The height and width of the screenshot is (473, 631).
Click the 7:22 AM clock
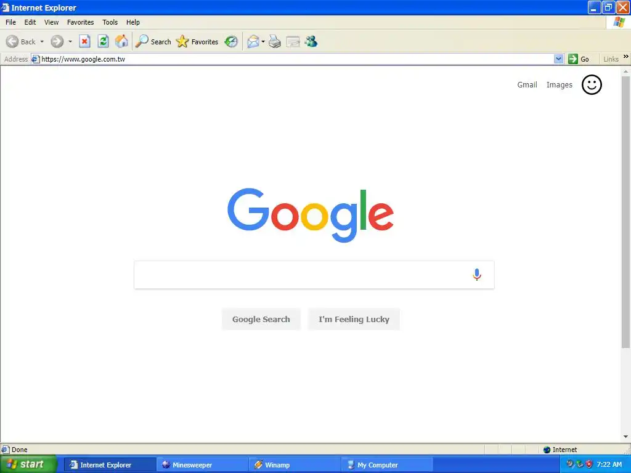(x=609, y=464)
